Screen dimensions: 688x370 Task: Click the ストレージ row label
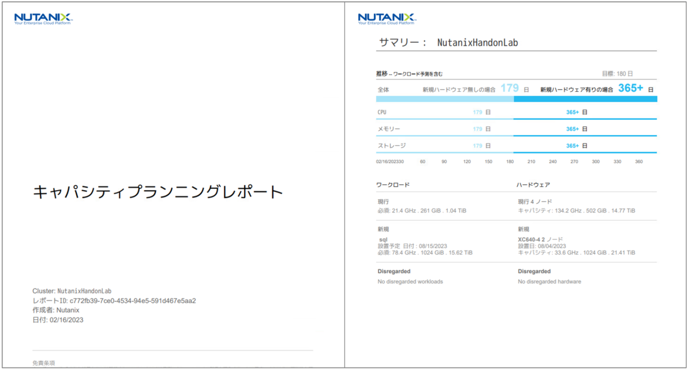[391, 145]
